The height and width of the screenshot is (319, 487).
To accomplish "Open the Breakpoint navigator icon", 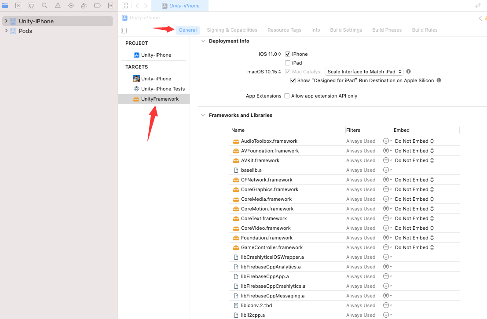I will [x=97, y=5].
